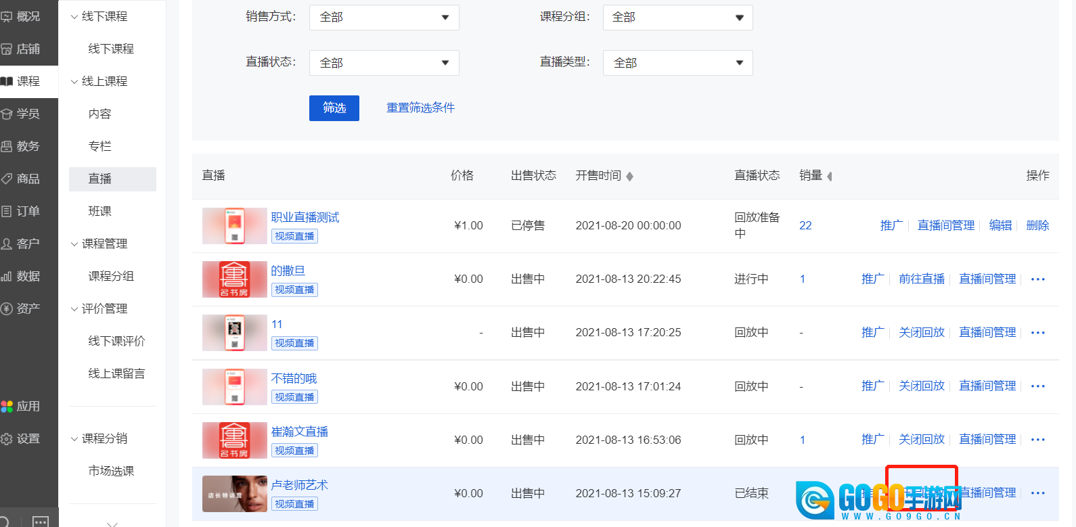Open the 订单 orders sidebar icon
This screenshot has width=1076, height=527.
(x=7, y=211)
